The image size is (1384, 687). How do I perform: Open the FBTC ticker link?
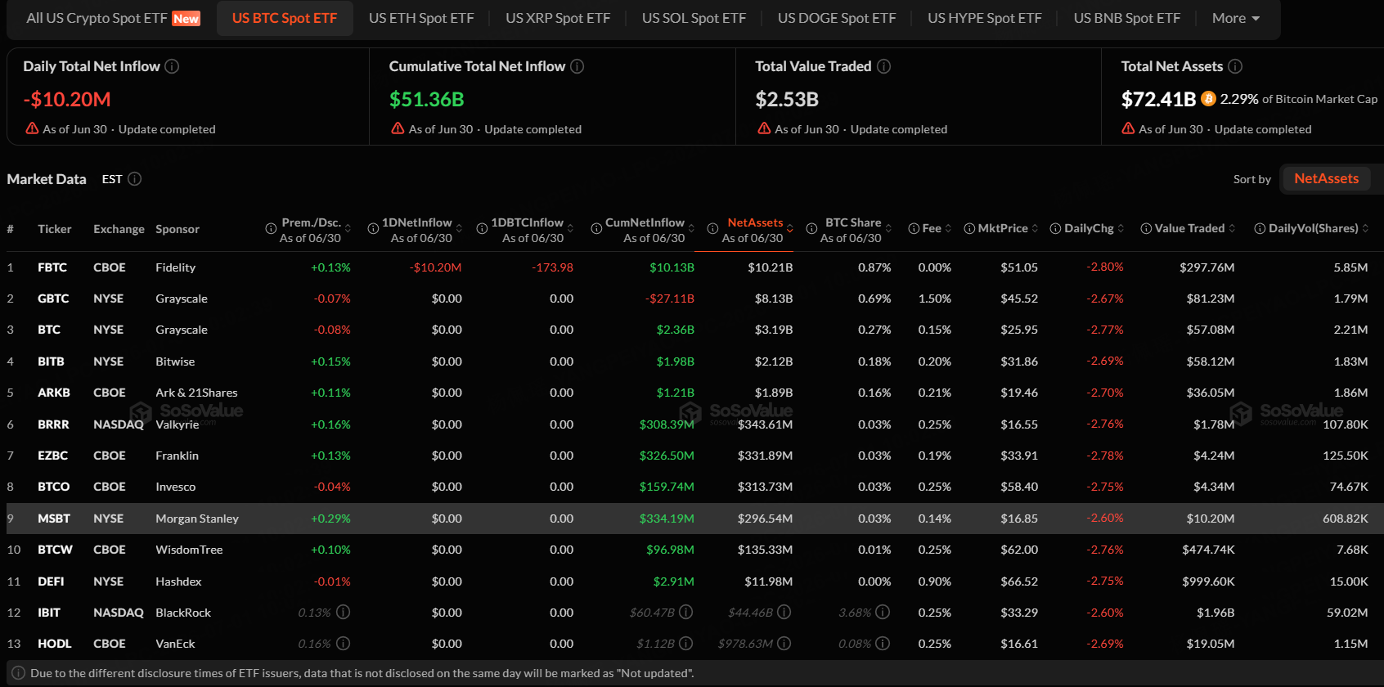tap(52, 267)
